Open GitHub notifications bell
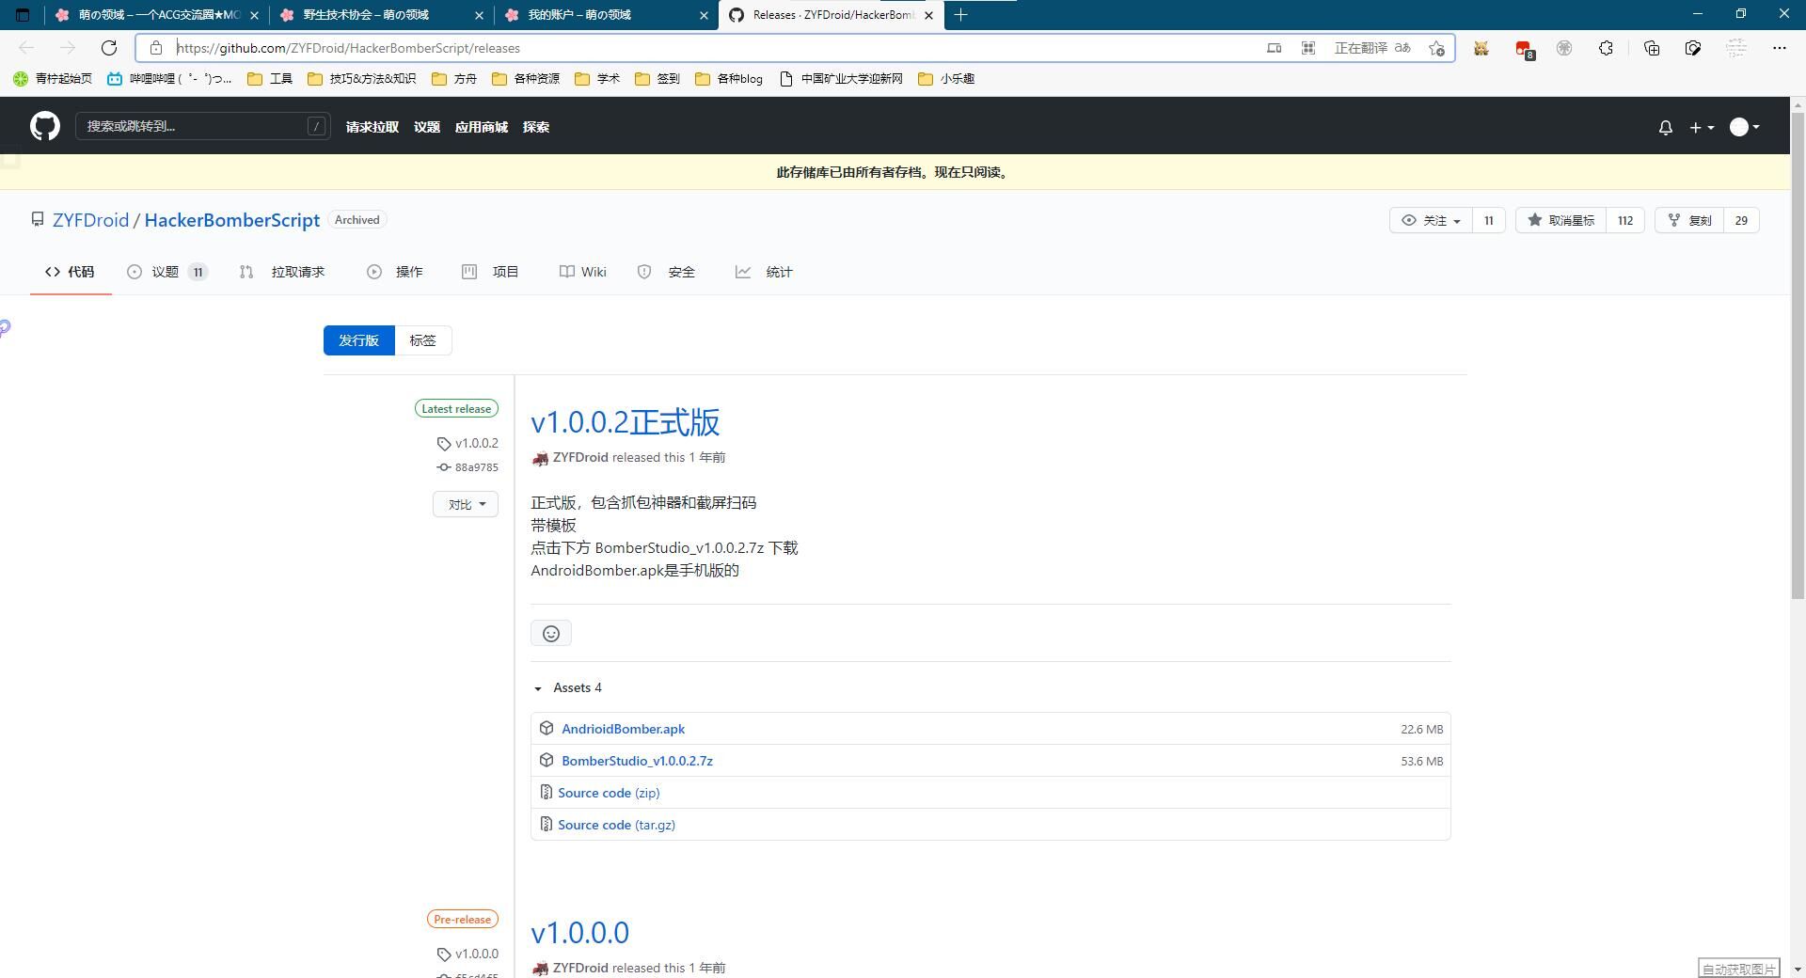 [x=1665, y=127]
